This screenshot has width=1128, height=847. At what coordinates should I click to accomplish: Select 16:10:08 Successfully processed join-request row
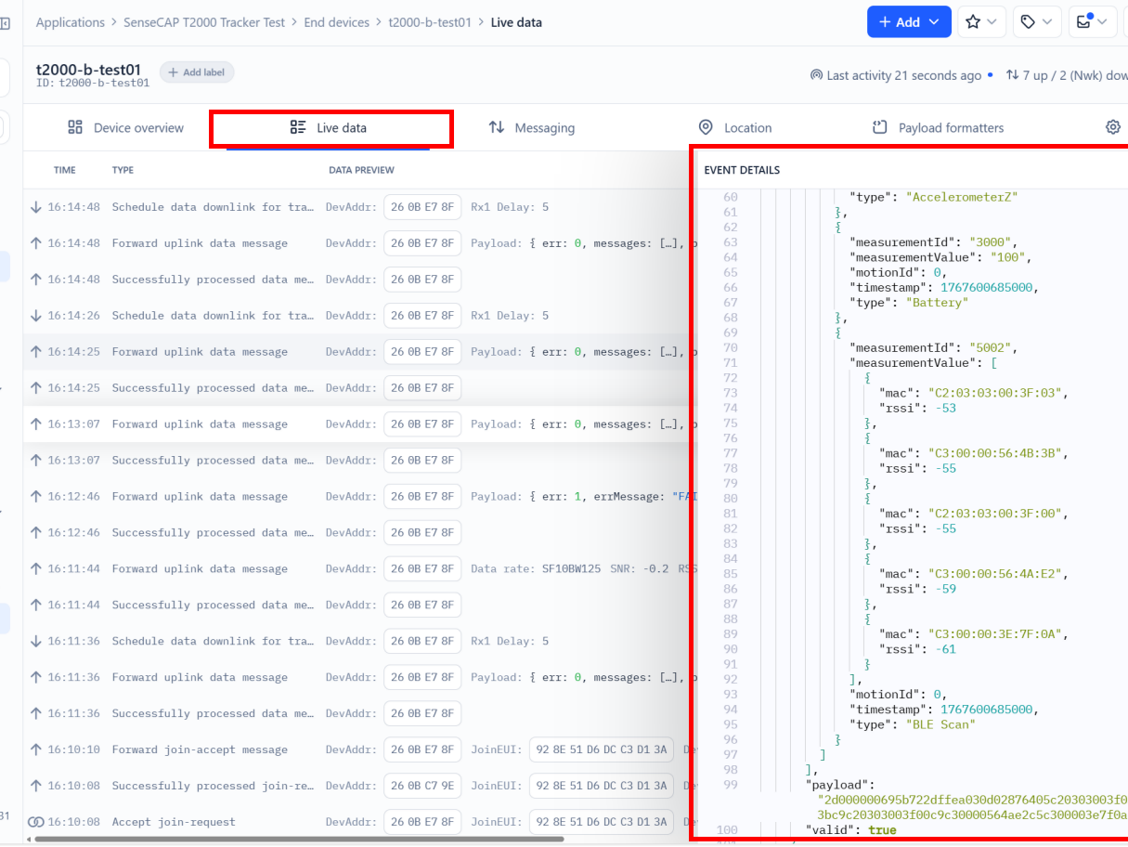[x=357, y=787]
